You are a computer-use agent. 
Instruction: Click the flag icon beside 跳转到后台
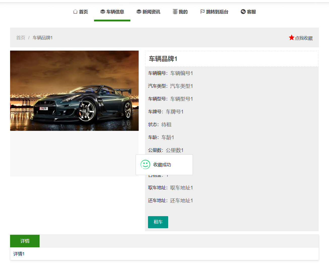pyautogui.click(x=202, y=12)
